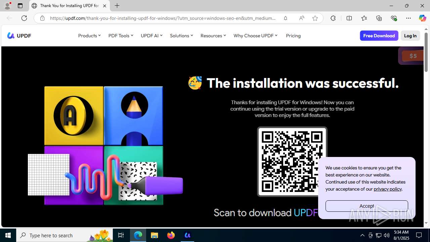Open the privacy policy link
Viewport: 430px width, 242px height.
[x=388, y=189]
